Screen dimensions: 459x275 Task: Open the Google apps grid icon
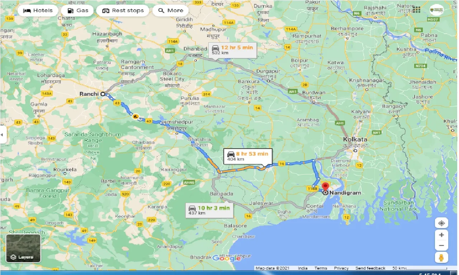pyautogui.click(x=416, y=10)
